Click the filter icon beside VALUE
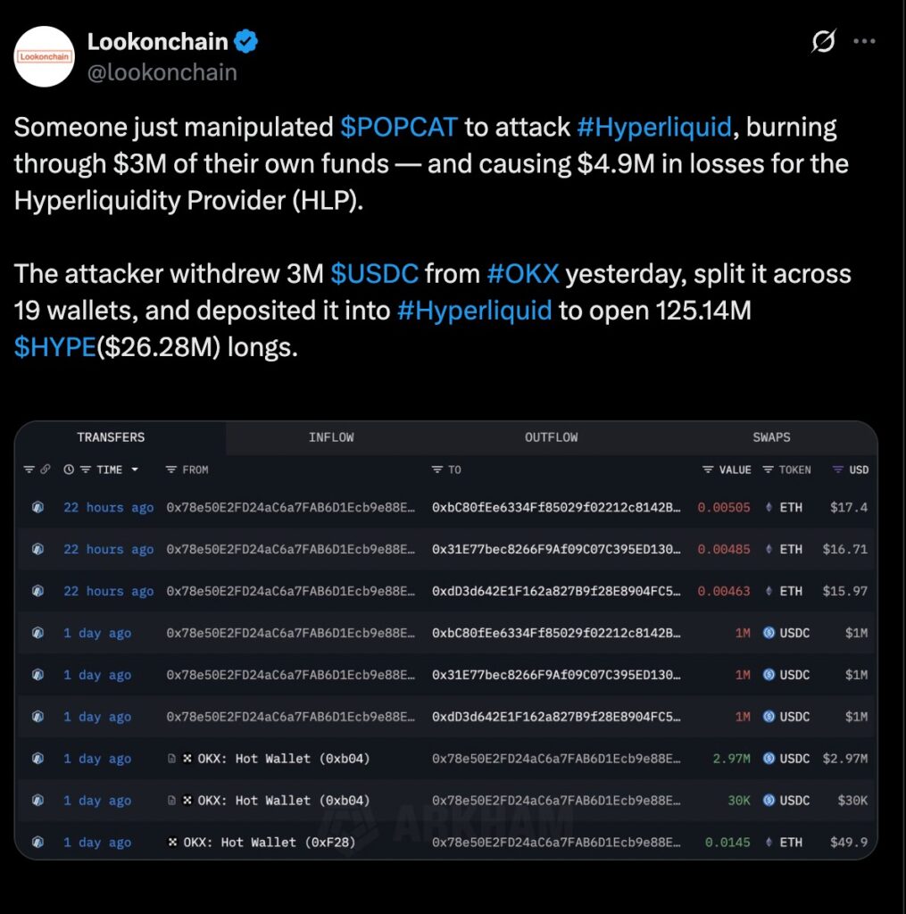 708,469
